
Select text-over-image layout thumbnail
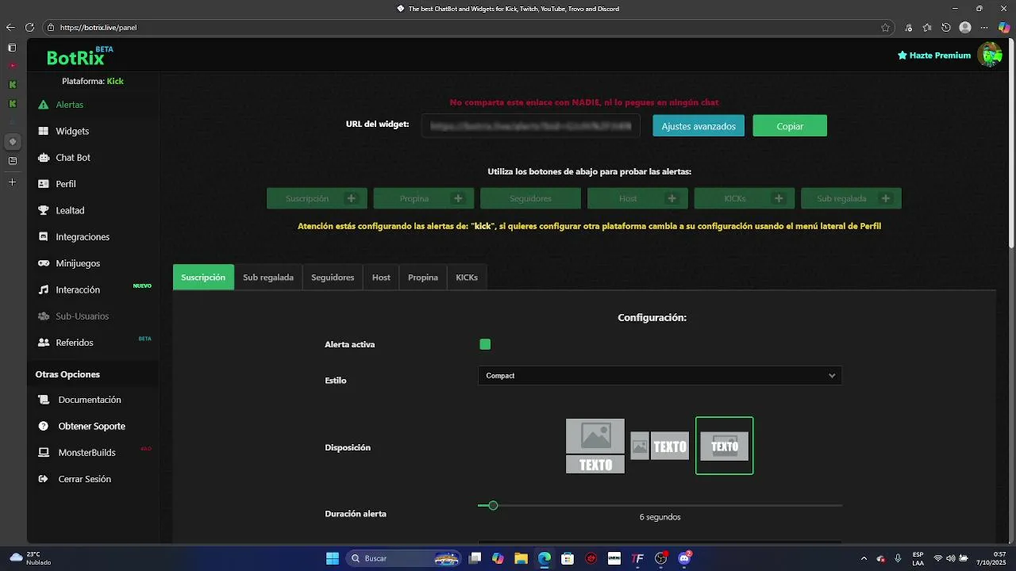click(724, 446)
